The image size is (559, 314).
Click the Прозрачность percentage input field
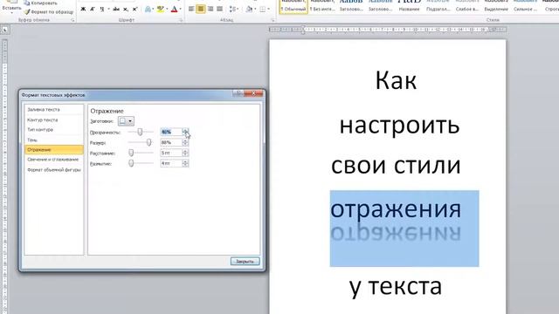pos(171,132)
